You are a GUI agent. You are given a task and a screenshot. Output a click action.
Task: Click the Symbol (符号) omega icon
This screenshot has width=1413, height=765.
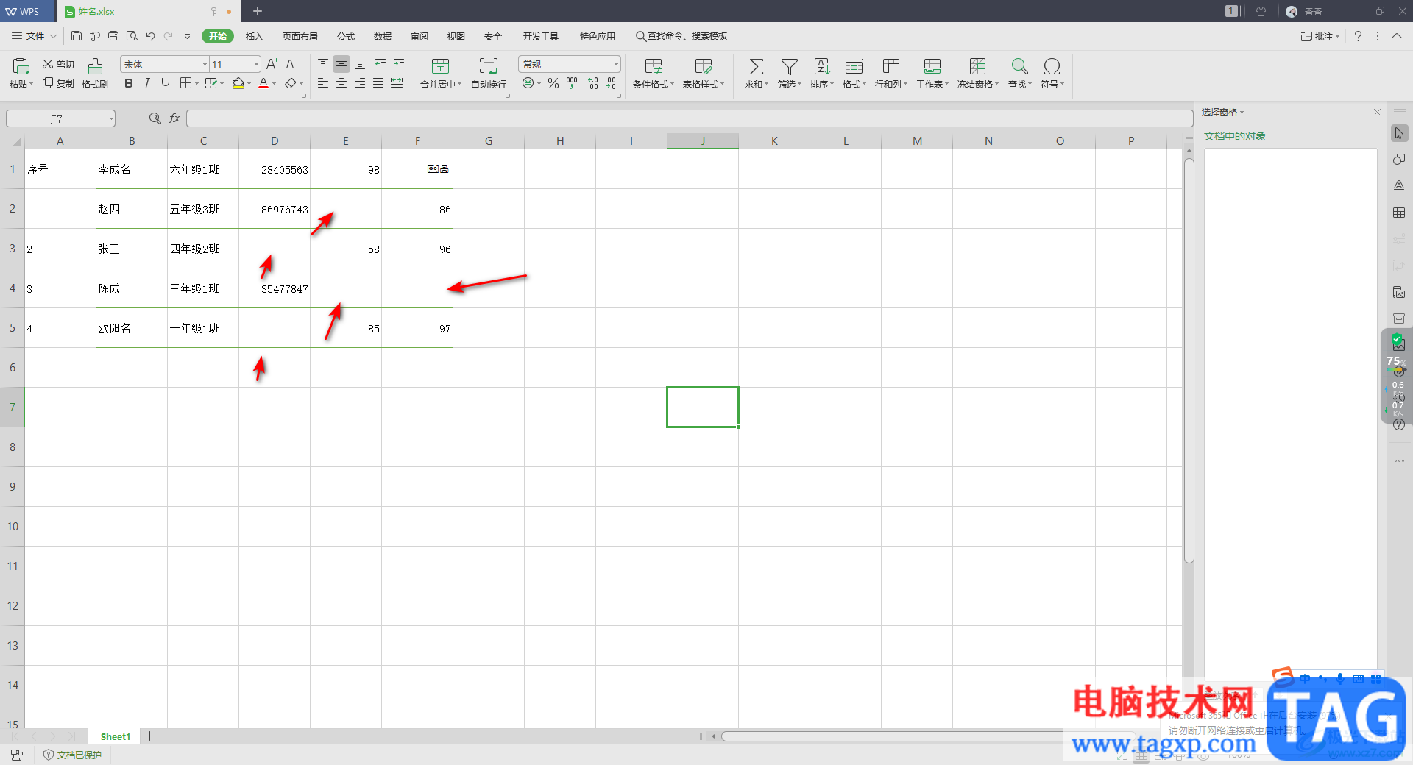1052,67
